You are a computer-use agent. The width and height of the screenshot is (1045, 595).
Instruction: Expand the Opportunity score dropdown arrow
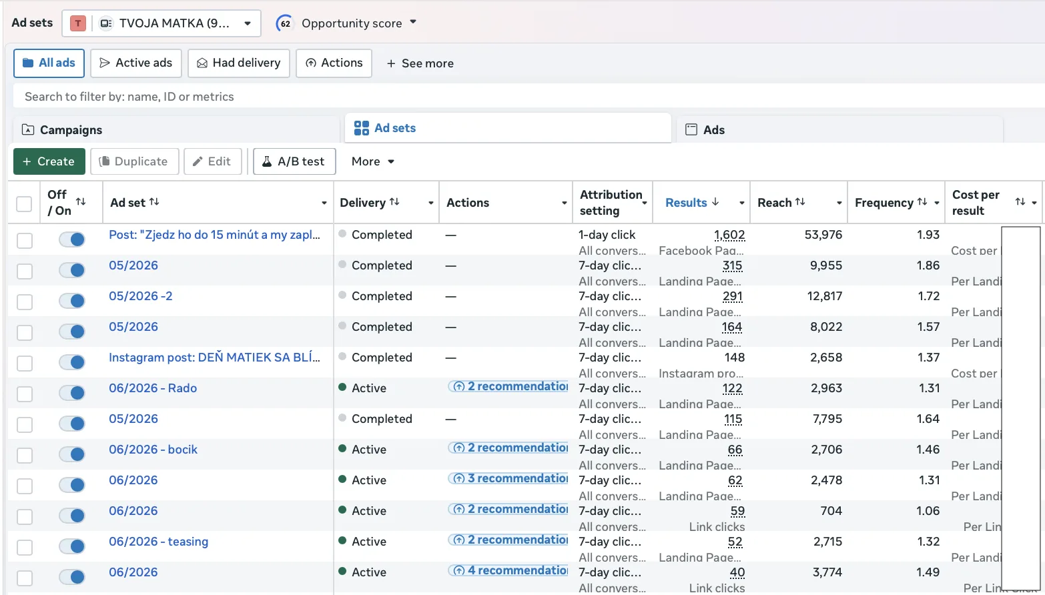tap(413, 22)
